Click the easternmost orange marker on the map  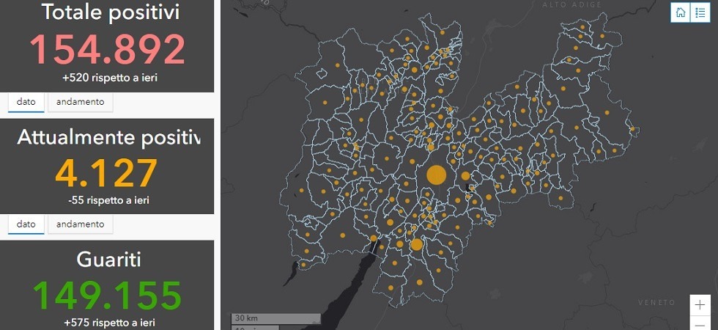[633, 128]
